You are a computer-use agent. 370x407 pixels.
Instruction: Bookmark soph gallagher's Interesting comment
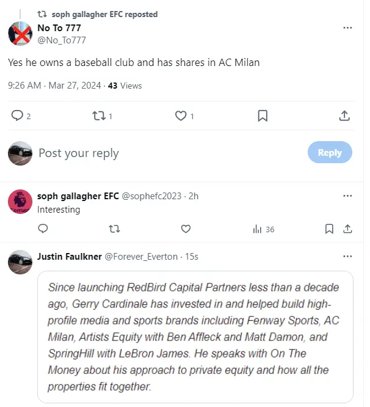click(329, 229)
